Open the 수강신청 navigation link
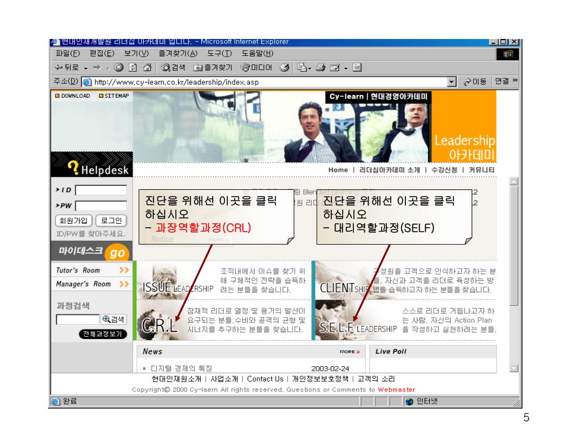Image resolution: width=579 pixels, height=434 pixels. tap(444, 170)
